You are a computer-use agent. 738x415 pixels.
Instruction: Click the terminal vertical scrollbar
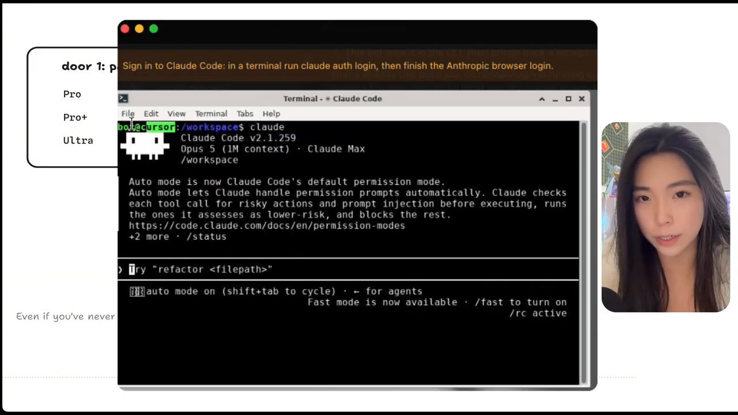pyautogui.click(x=583, y=252)
